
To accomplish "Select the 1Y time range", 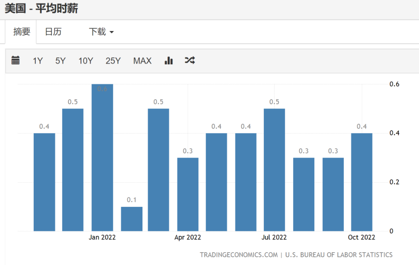I will 38,61.
